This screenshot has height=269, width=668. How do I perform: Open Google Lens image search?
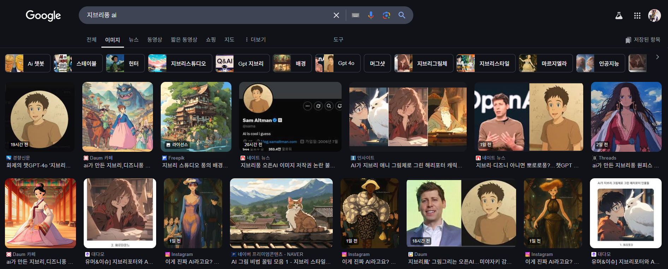386,15
